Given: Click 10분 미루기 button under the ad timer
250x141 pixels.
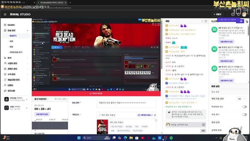Looking at the screenshot, I should coord(42,114).
